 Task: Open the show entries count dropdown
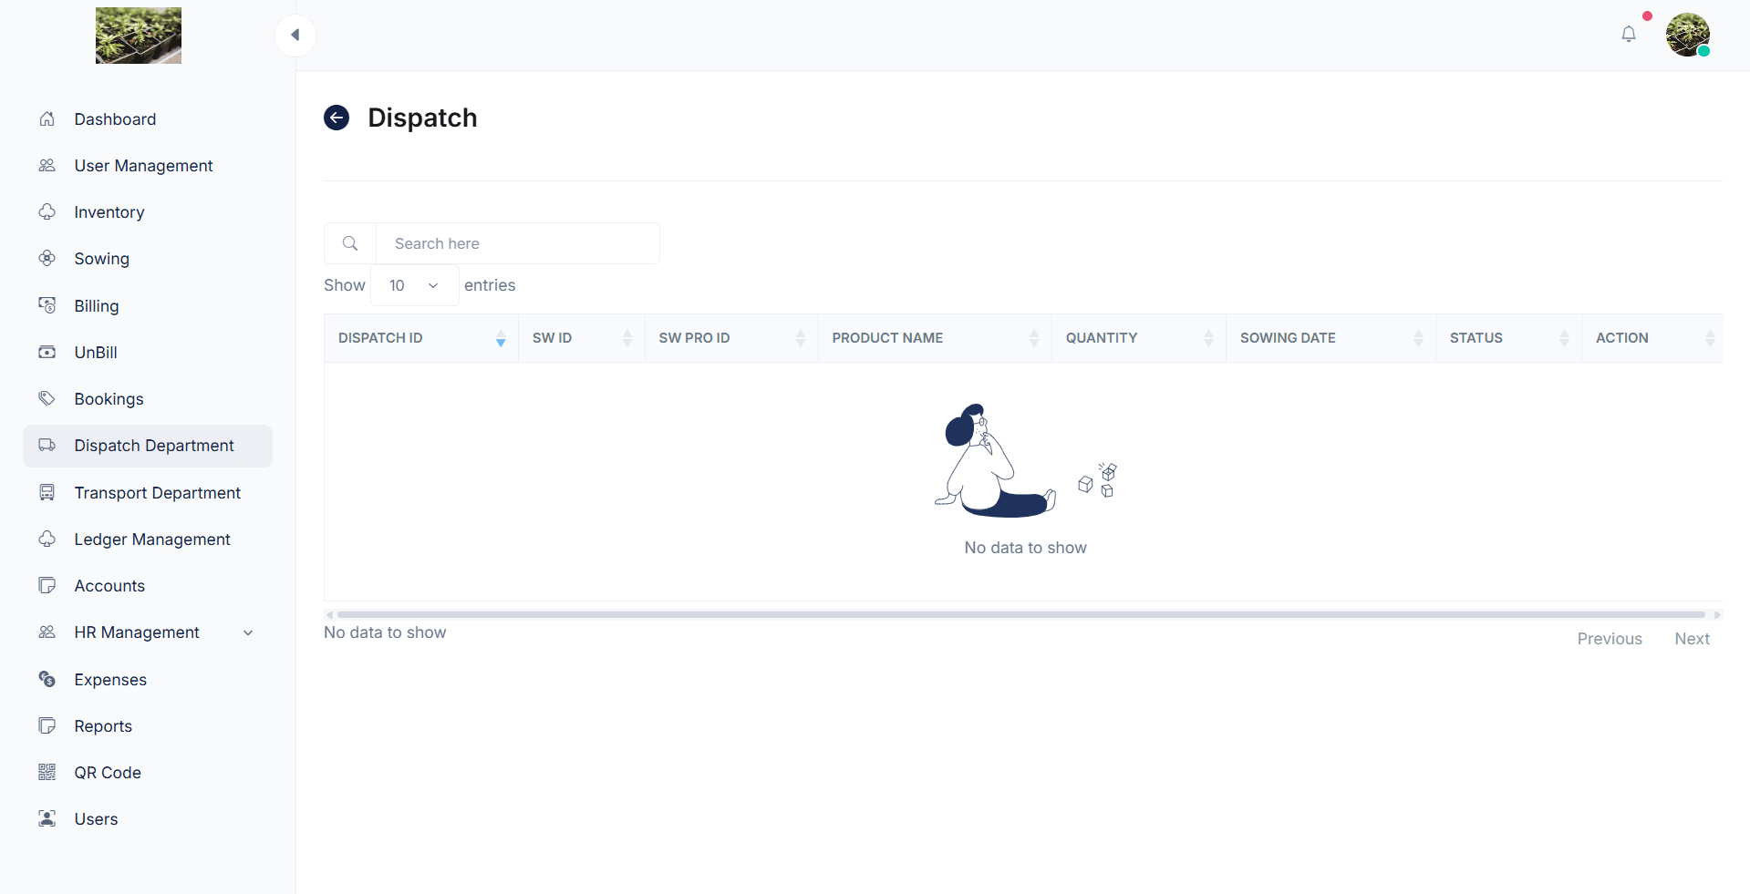(x=414, y=285)
